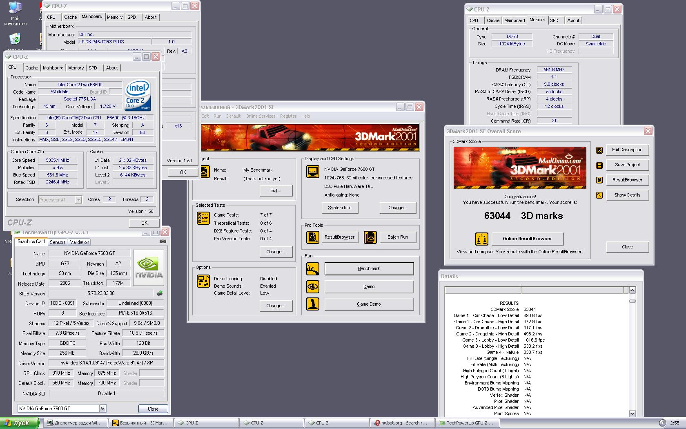Screen dimensions: 686x429
Task: Click OK button in front CPU-Z window
Action: click(144, 223)
